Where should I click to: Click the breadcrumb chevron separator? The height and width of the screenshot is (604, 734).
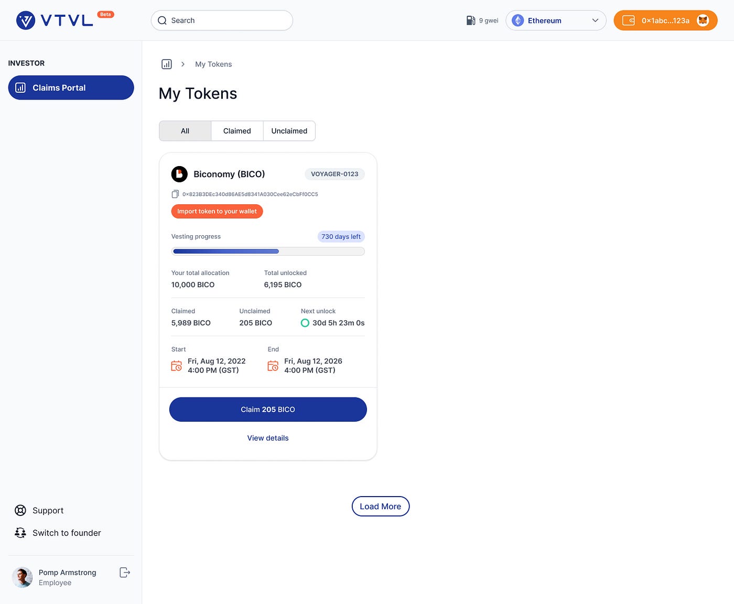(183, 64)
